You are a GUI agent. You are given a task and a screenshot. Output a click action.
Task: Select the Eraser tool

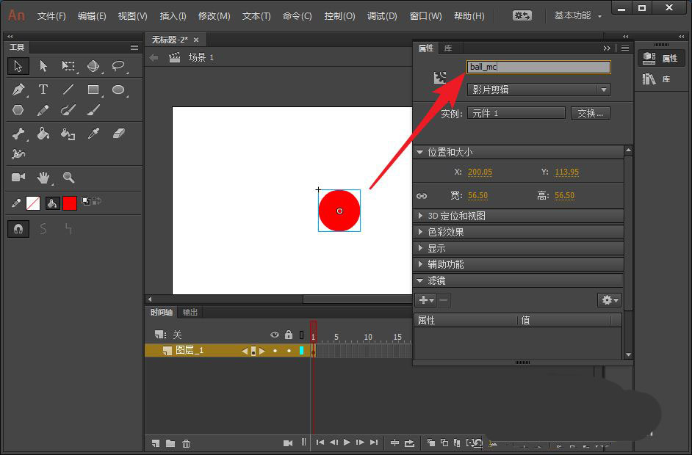(x=118, y=133)
